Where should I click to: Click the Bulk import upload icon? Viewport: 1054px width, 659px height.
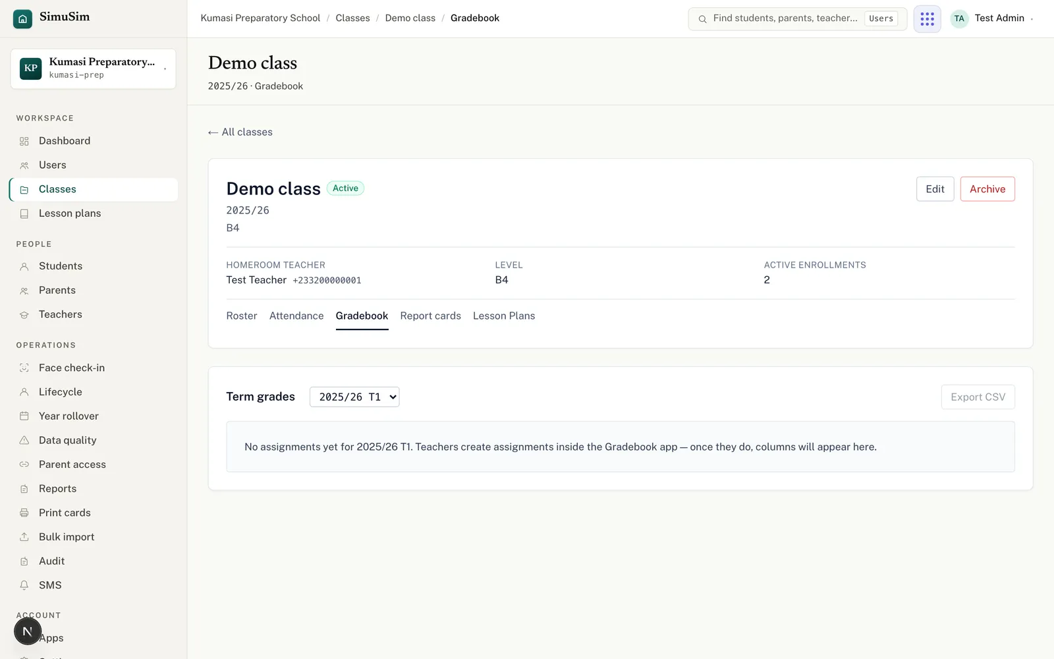click(x=24, y=537)
